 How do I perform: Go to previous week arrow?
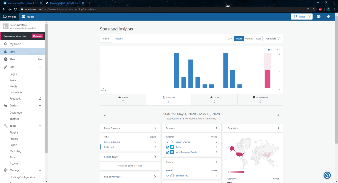click(x=105, y=115)
